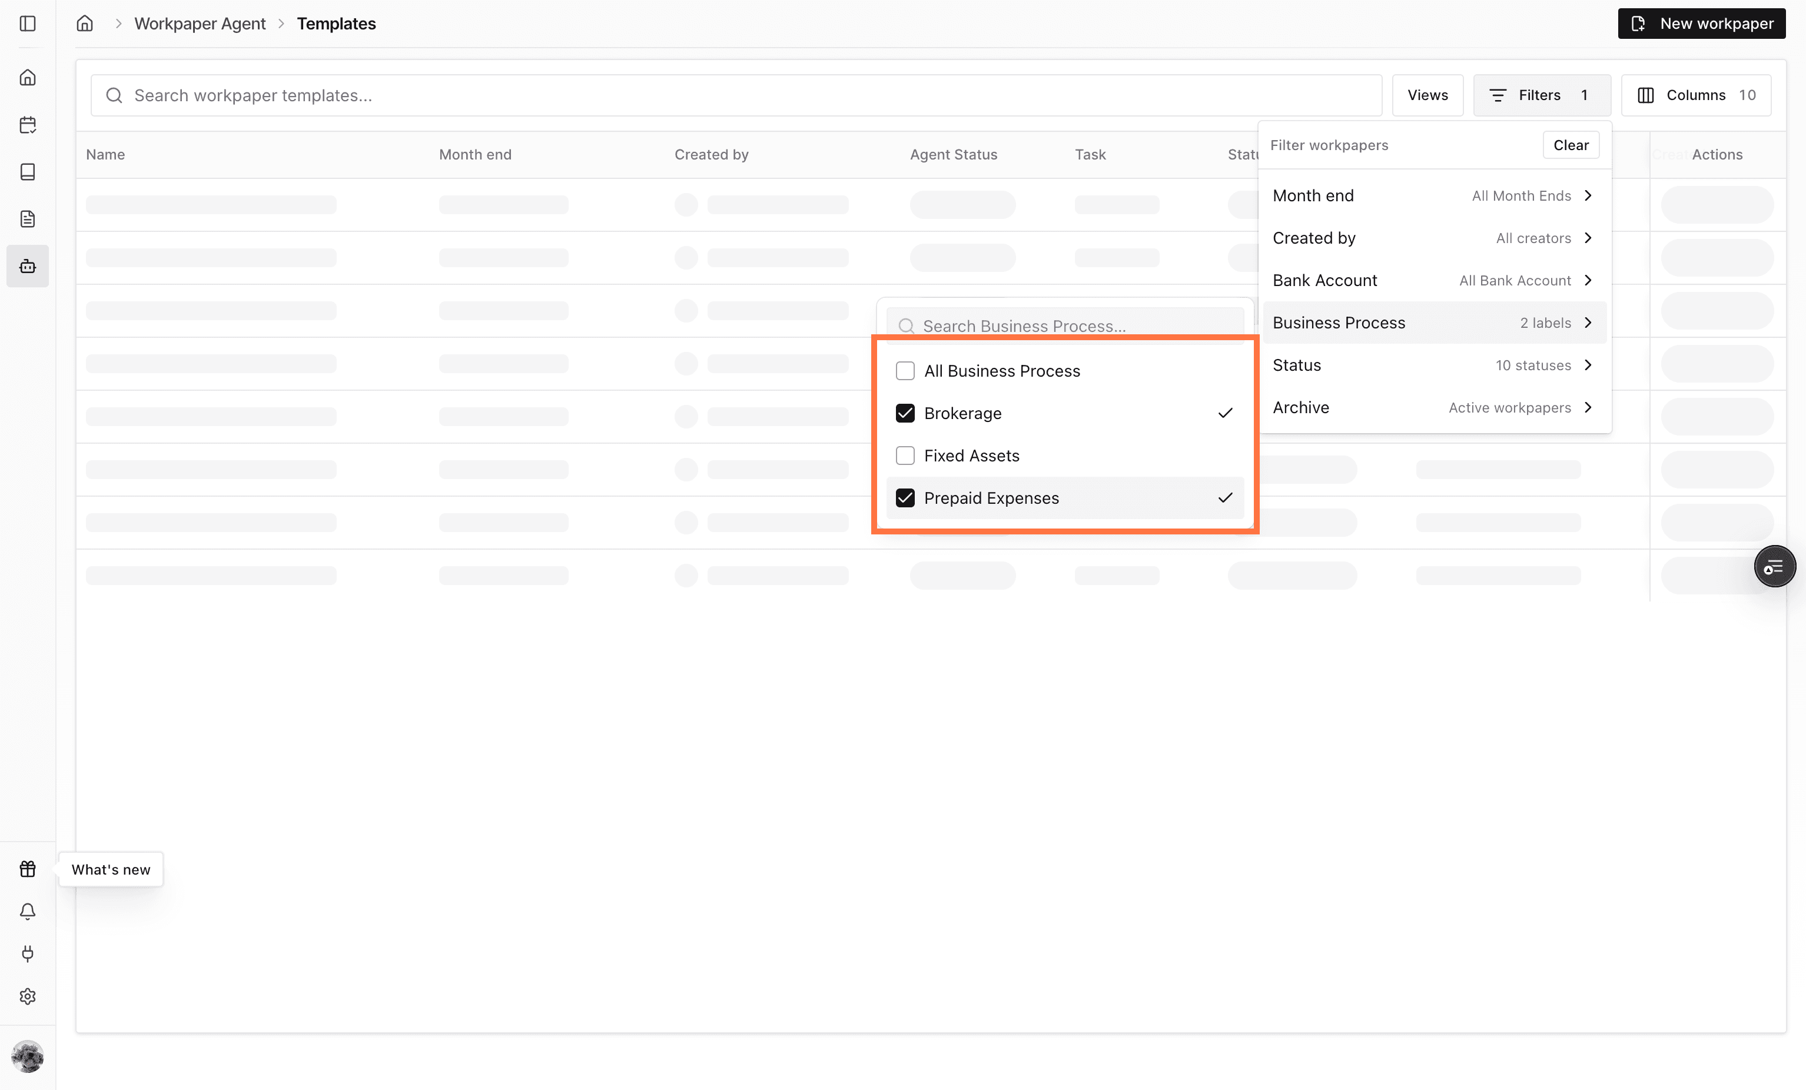Go to Workpaper Agent breadcrumb link
This screenshot has height=1090, width=1806.
200,24
